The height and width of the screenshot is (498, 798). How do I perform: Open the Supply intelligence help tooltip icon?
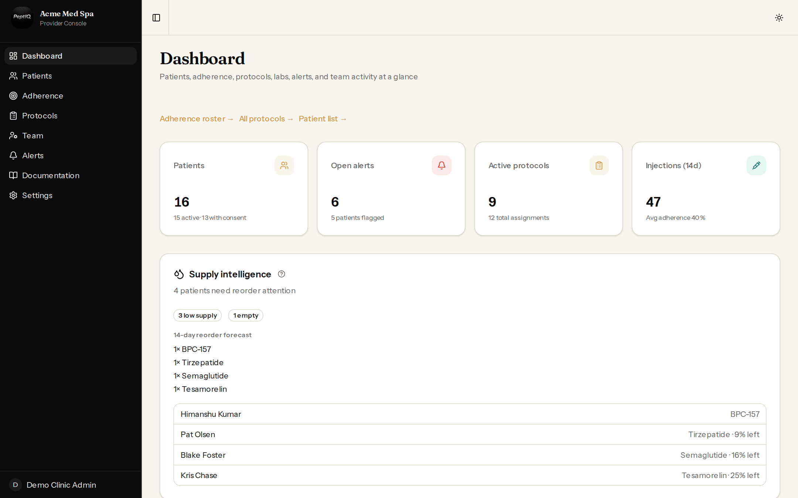pyautogui.click(x=282, y=274)
